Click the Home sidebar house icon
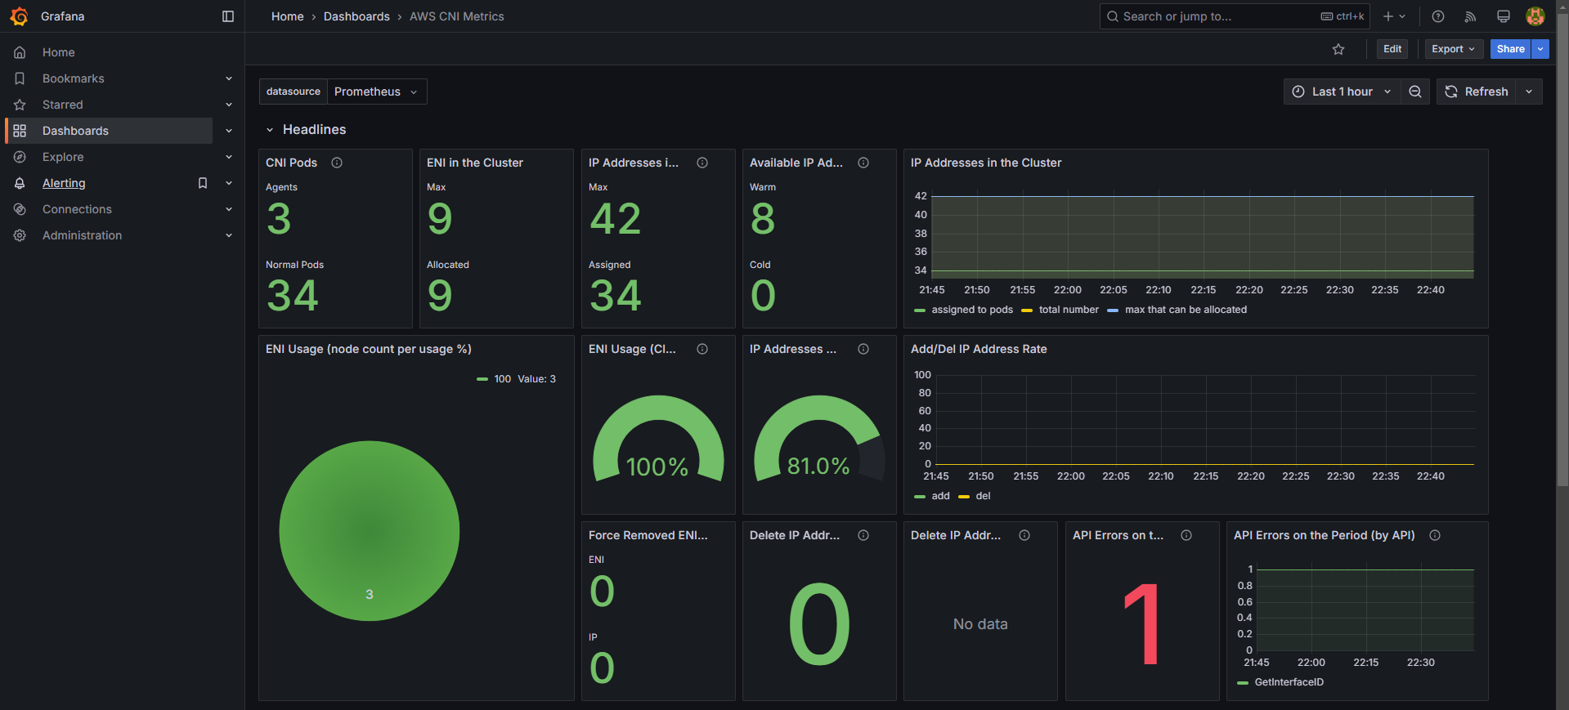The width and height of the screenshot is (1569, 710). tap(20, 52)
